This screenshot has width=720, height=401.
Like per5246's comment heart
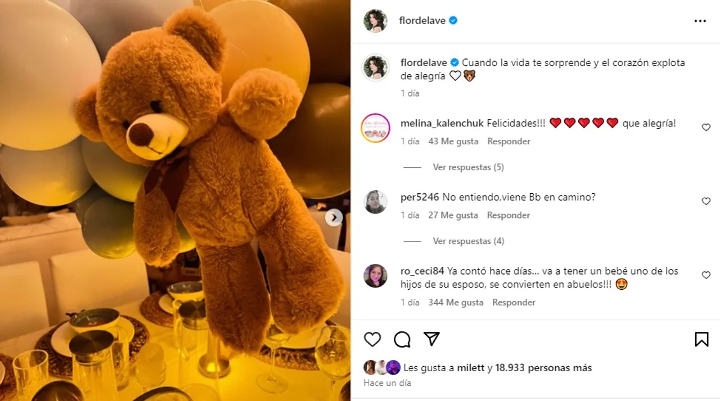pyautogui.click(x=706, y=201)
